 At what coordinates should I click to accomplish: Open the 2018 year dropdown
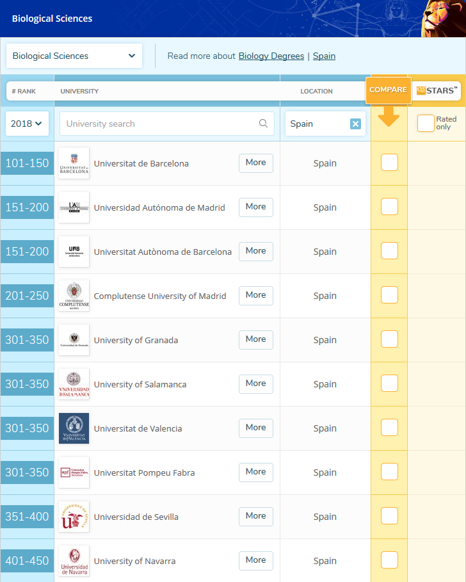pyautogui.click(x=27, y=124)
